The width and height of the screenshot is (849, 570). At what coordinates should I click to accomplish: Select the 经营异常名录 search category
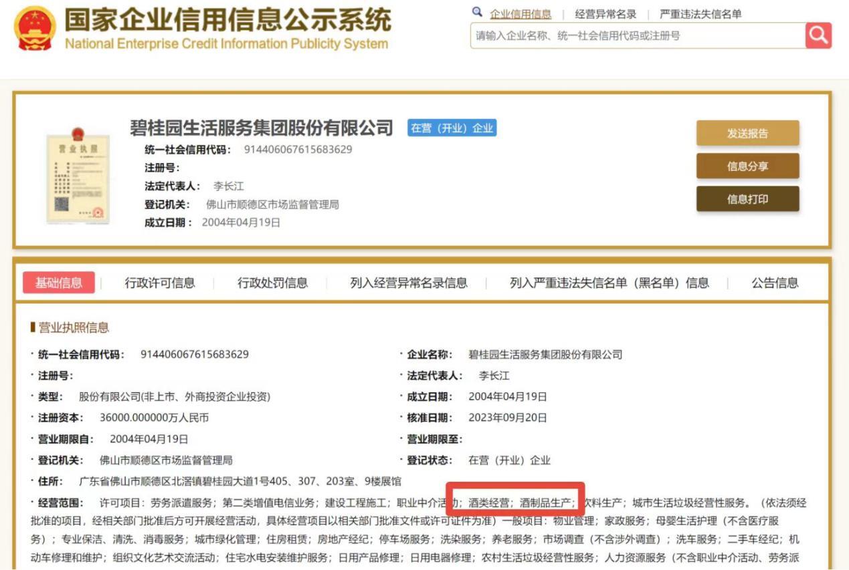tap(605, 14)
